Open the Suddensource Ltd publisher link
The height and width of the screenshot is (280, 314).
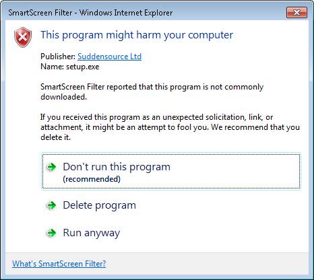[109, 57]
